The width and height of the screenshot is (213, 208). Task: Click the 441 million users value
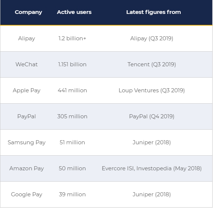(72, 90)
